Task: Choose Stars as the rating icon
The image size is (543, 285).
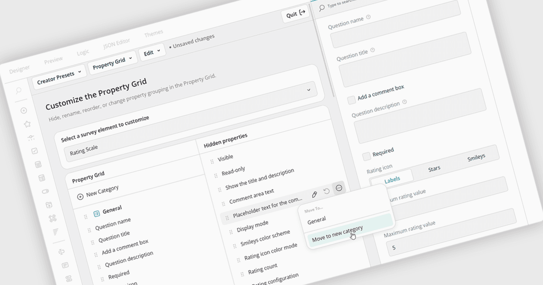Action: coord(434,169)
